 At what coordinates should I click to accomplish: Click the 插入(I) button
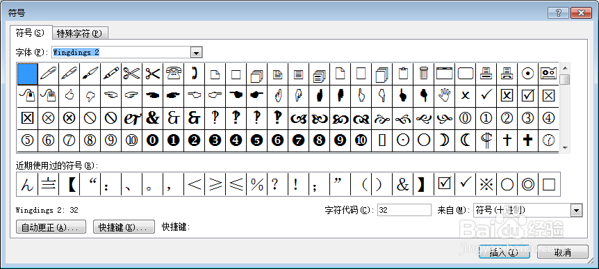(504, 252)
